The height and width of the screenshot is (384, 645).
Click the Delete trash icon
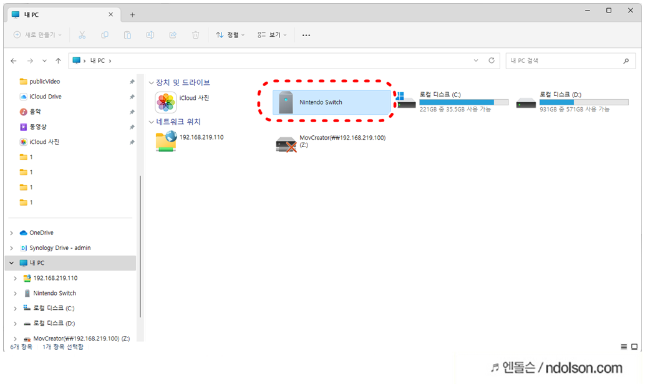195,35
